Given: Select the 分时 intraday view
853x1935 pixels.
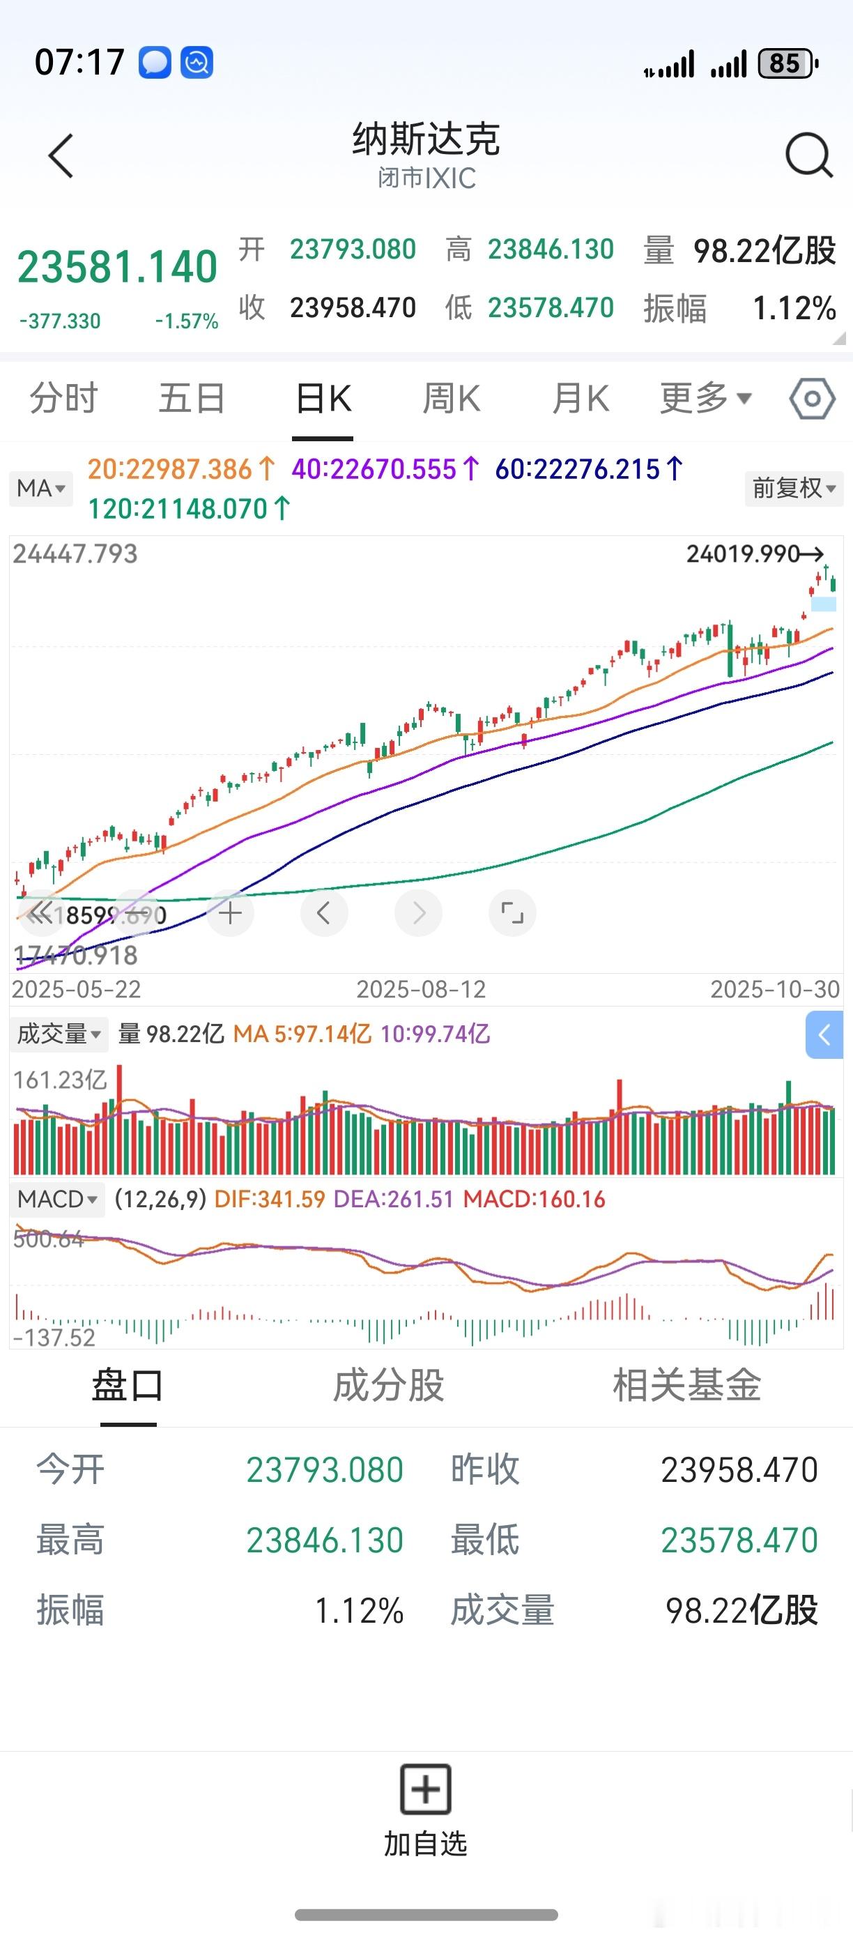Looking at the screenshot, I should 65,399.
